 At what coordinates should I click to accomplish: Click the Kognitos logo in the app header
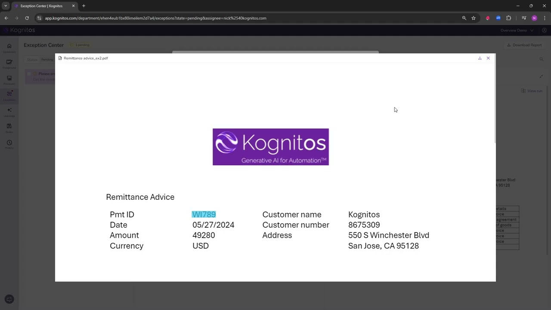point(19,30)
